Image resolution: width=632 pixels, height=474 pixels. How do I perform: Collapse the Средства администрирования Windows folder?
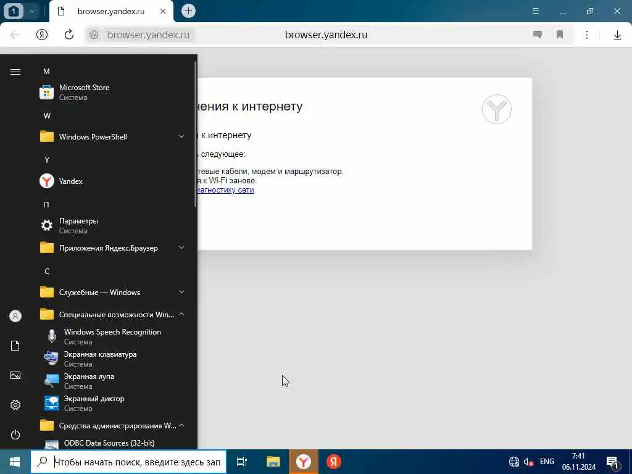pyautogui.click(x=112, y=426)
